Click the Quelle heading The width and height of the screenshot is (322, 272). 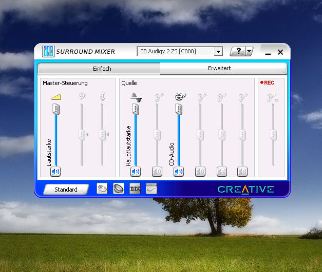[129, 83]
